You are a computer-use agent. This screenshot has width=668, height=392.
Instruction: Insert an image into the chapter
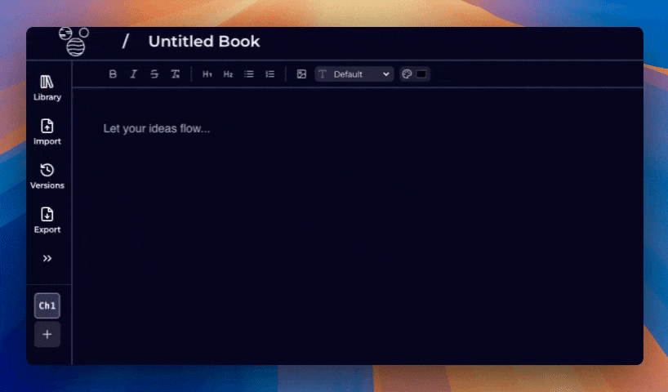tap(301, 74)
